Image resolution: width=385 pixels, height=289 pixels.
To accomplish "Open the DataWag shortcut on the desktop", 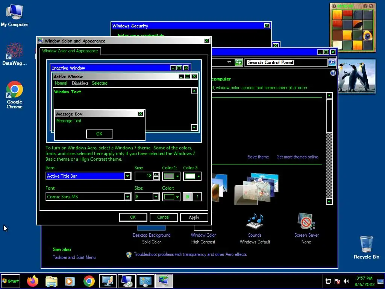I will [15, 54].
